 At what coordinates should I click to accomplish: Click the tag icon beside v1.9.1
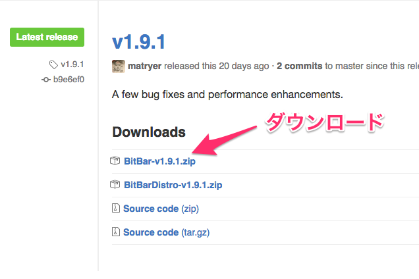[x=53, y=64]
